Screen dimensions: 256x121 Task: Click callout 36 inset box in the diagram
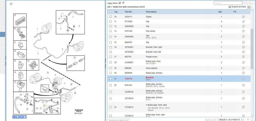pyautogui.click(x=45, y=88)
